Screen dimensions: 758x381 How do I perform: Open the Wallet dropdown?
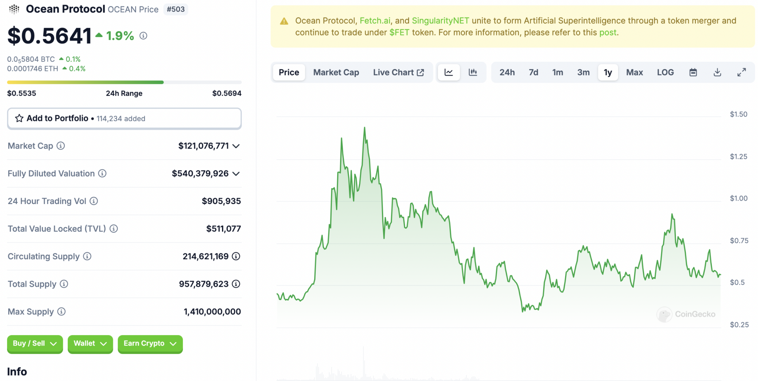(90, 343)
